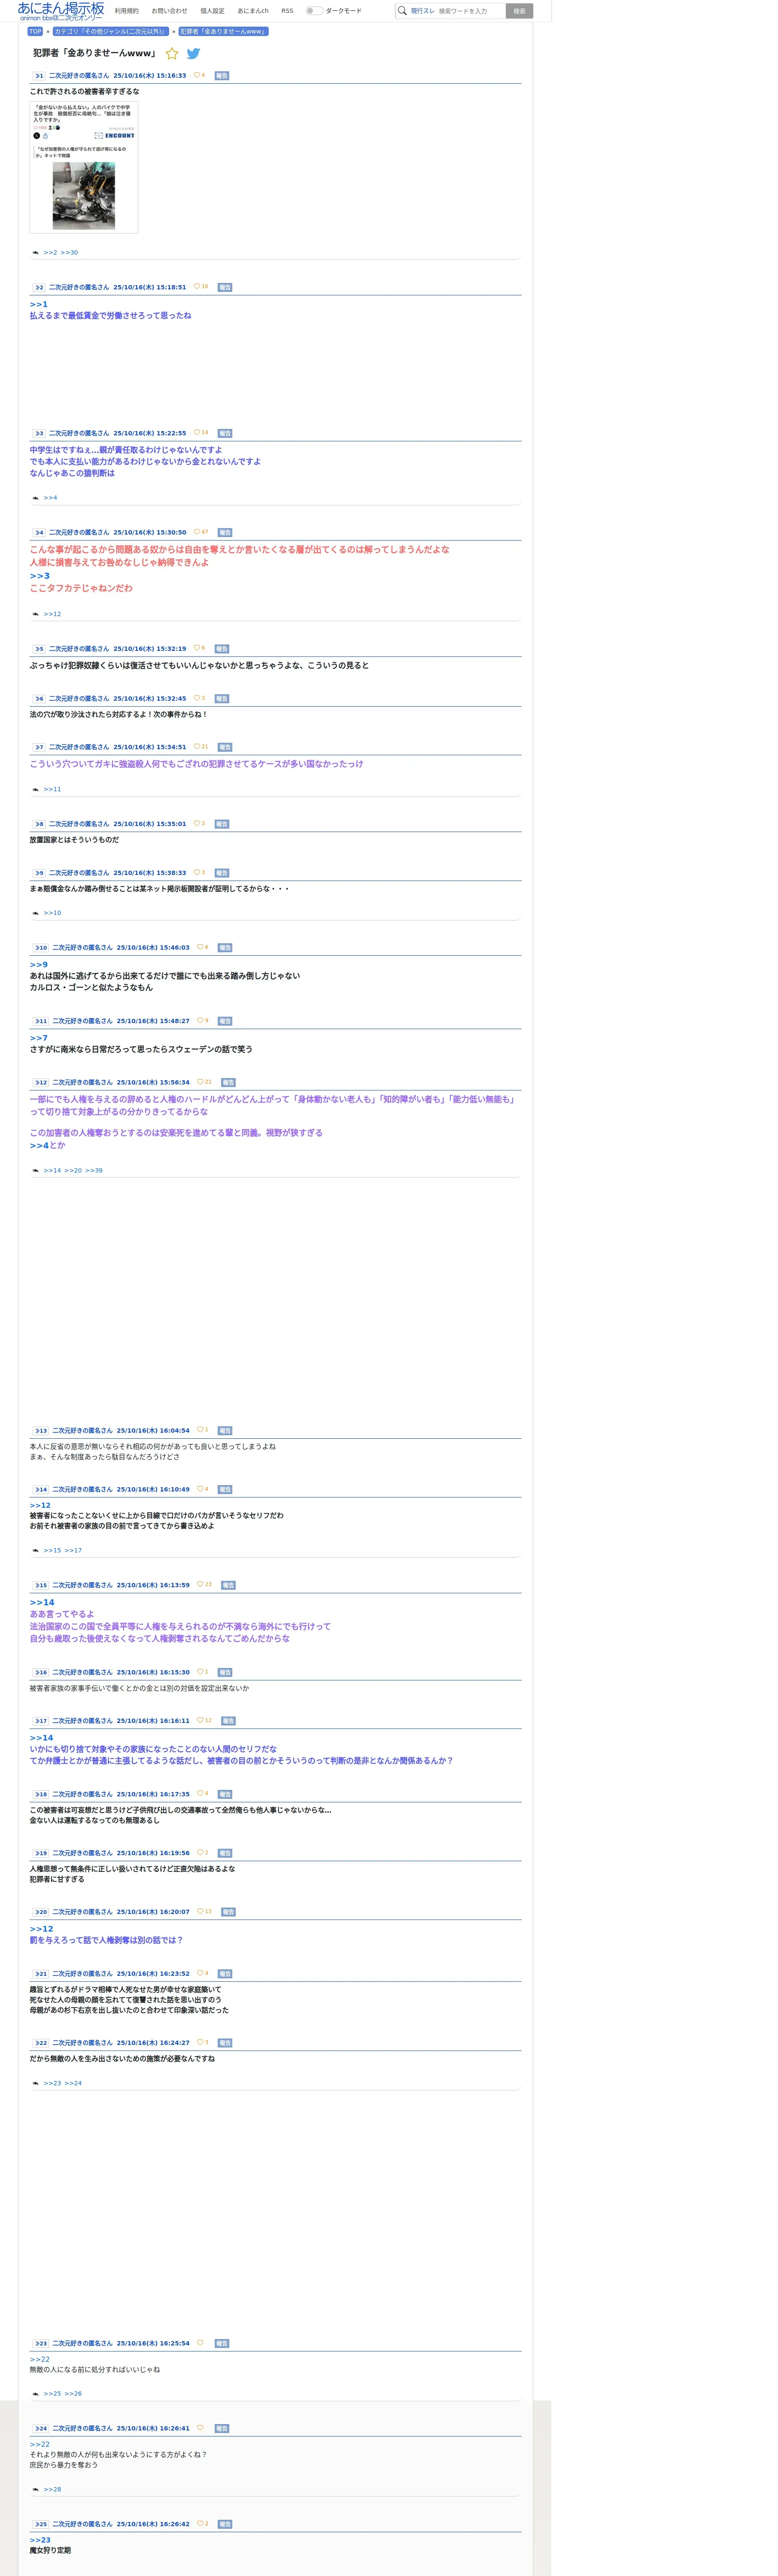Click the post number badge of post 19
Screen dimensions: 778x2576
coord(40,1854)
